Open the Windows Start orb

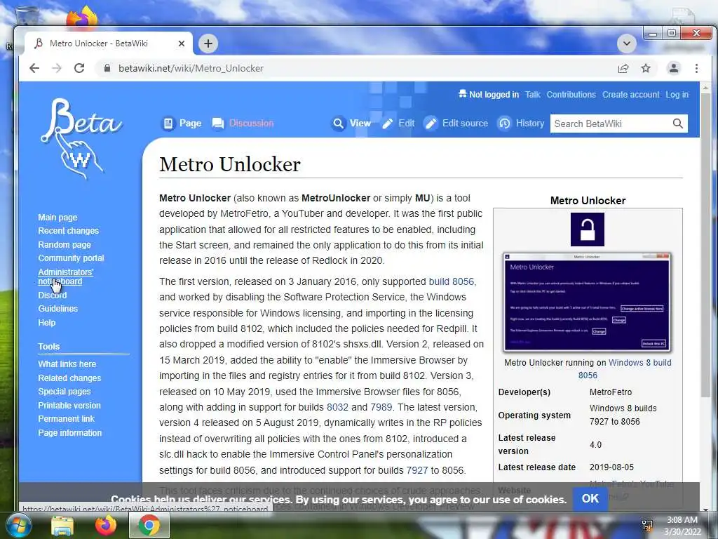[18, 525]
